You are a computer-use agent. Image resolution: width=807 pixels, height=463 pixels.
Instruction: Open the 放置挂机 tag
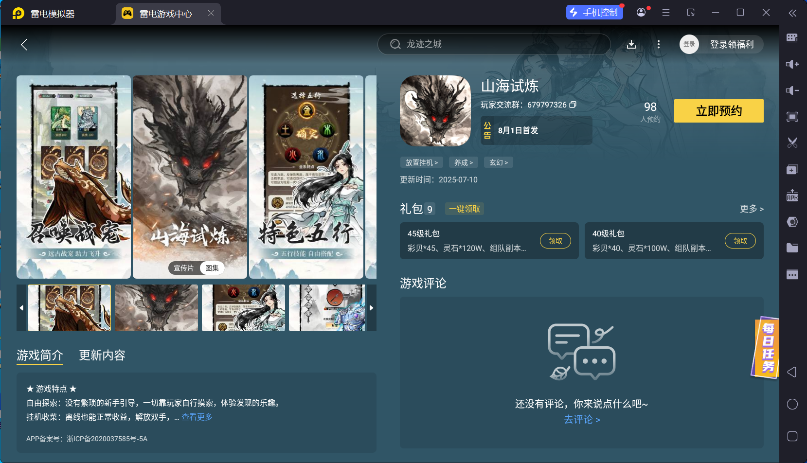pyautogui.click(x=422, y=162)
